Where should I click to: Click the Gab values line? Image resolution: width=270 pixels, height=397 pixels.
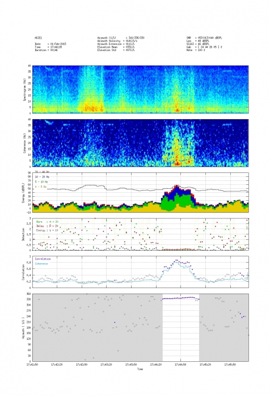click(x=204, y=47)
